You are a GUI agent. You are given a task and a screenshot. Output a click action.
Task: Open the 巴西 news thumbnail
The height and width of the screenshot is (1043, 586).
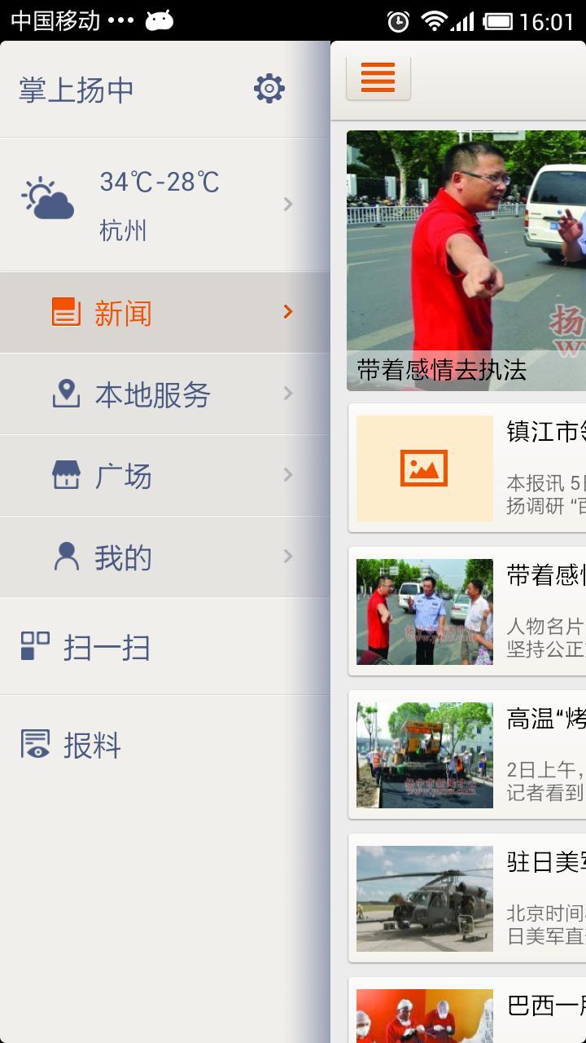(x=425, y=1016)
